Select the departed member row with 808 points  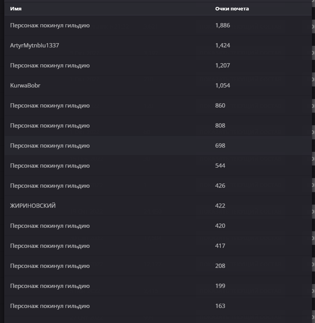[158, 125]
